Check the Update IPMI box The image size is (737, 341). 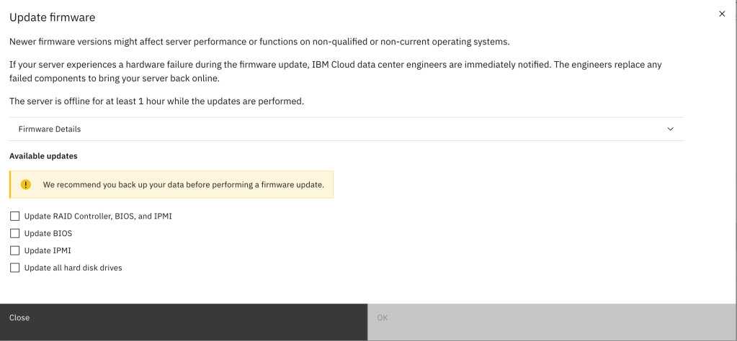tap(14, 250)
